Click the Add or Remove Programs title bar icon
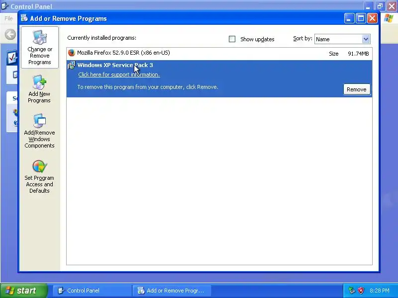This screenshot has width=398, height=298. click(x=24, y=18)
